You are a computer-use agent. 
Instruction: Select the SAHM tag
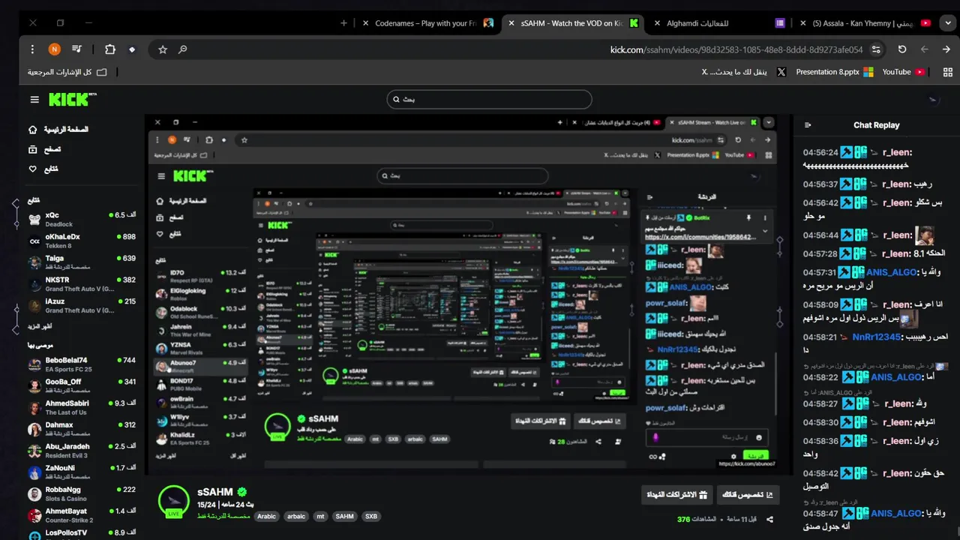click(345, 516)
